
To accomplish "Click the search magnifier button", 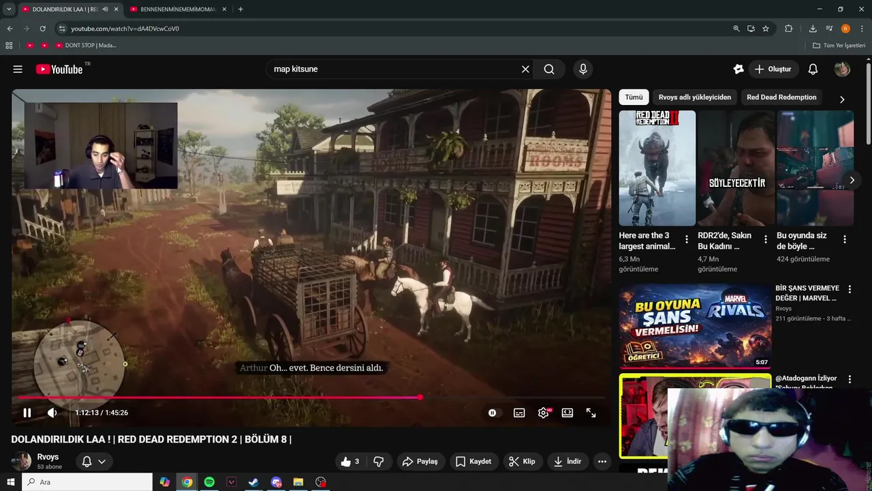I will pyautogui.click(x=549, y=69).
